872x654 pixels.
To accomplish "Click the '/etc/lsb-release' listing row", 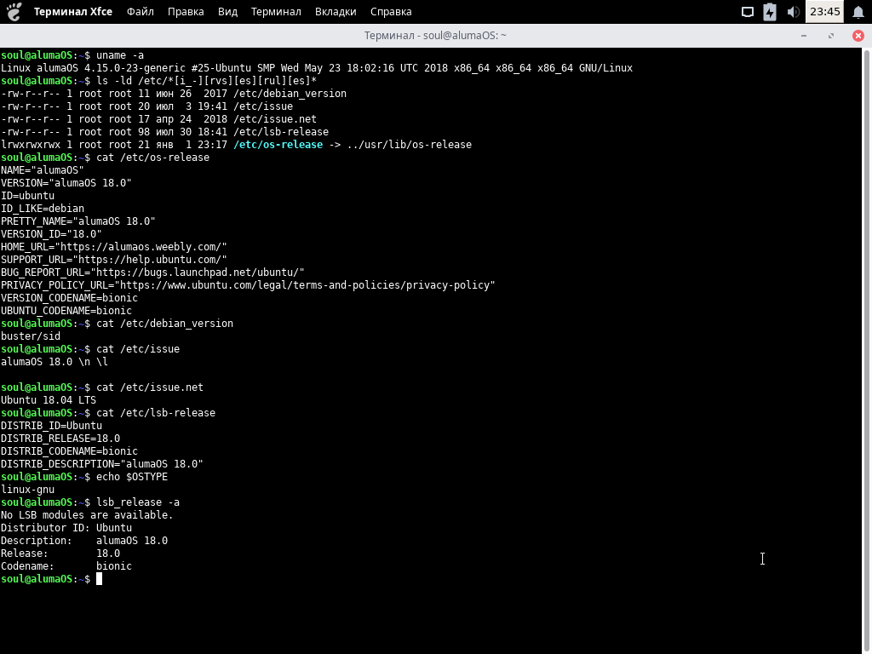I will point(164,132).
